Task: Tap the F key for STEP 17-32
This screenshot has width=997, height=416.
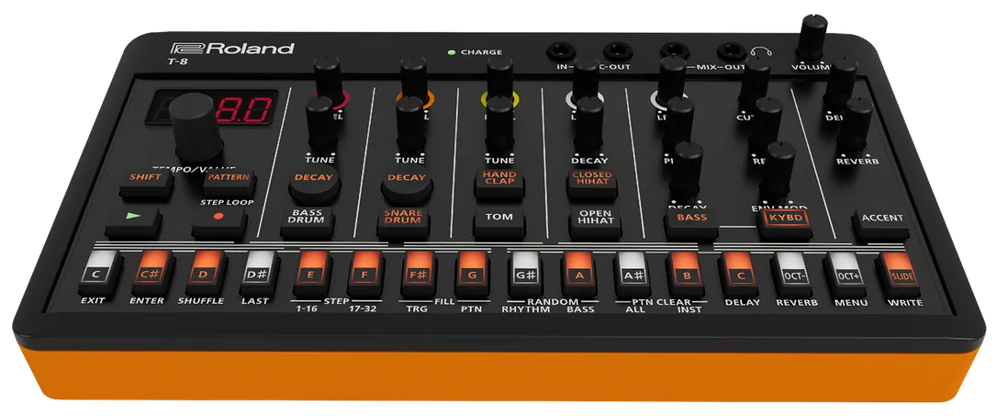Action: (x=365, y=272)
